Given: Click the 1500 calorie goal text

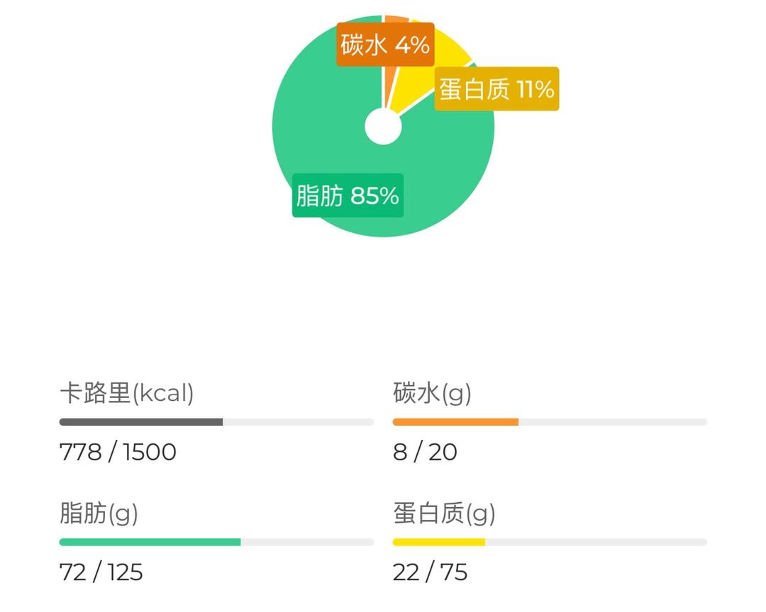Looking at the screenshot, I should point(149,453).
